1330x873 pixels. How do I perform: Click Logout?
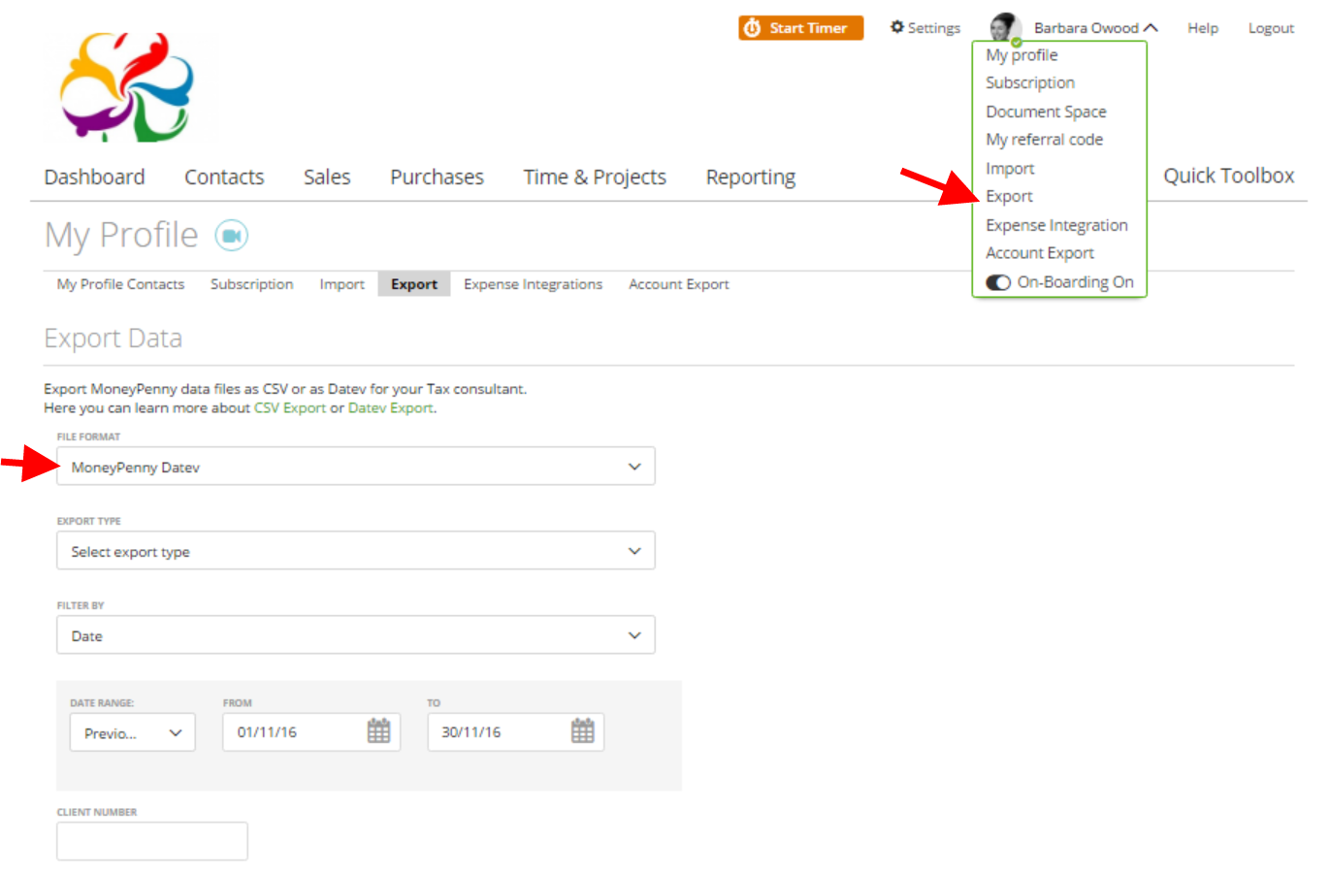1271,27
